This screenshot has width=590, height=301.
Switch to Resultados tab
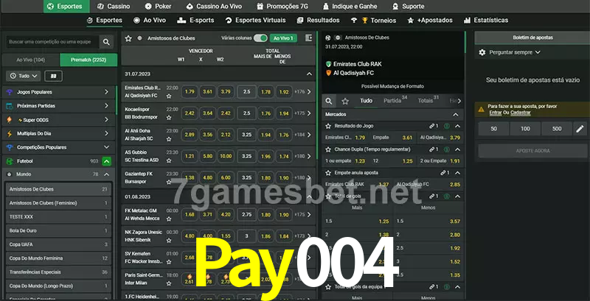(319, 21)
